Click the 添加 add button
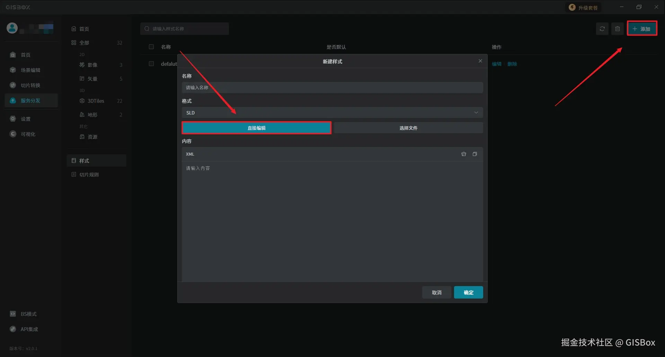Image resolution: width=665 pixels, height=357 pixels. 642,29
